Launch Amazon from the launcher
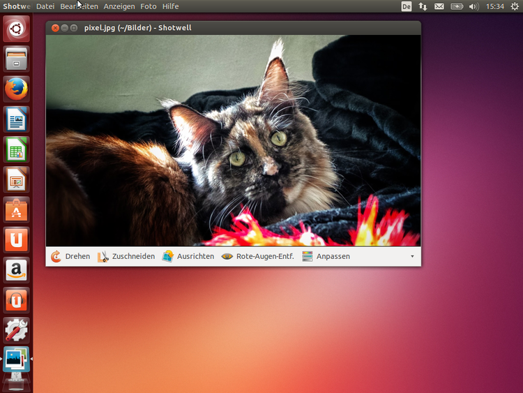Screen dimensions: 523x393 17,269
